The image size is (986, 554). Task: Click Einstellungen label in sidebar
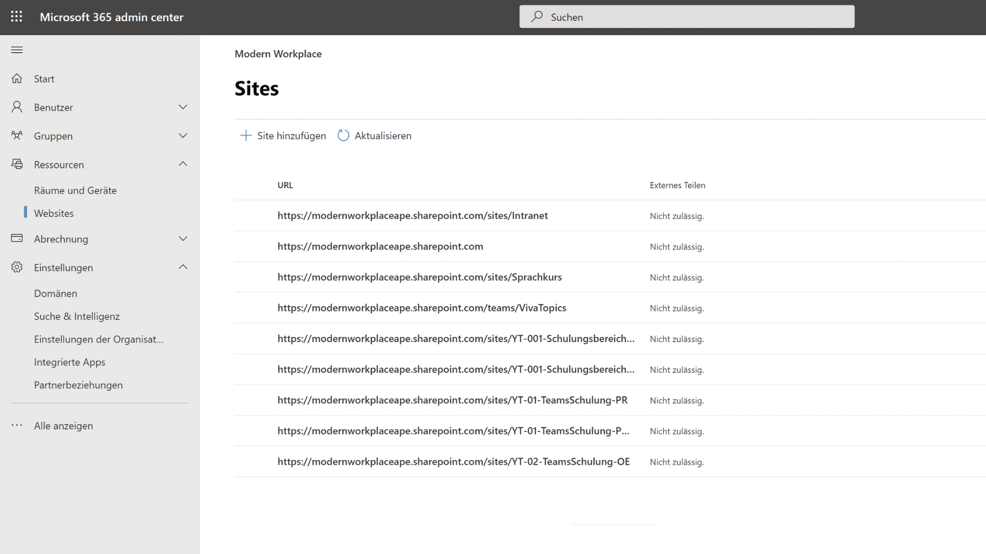(63, 268)
